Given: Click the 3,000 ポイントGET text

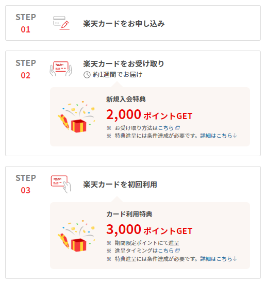Looking at the screenshot, I should point(149,229).
